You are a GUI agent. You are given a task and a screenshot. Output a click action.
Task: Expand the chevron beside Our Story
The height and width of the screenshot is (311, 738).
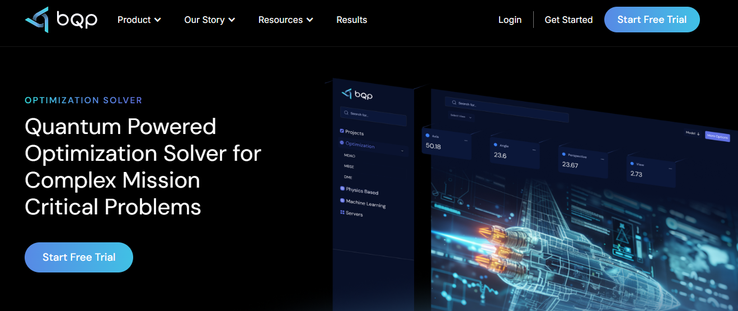[x=232, y=20]
